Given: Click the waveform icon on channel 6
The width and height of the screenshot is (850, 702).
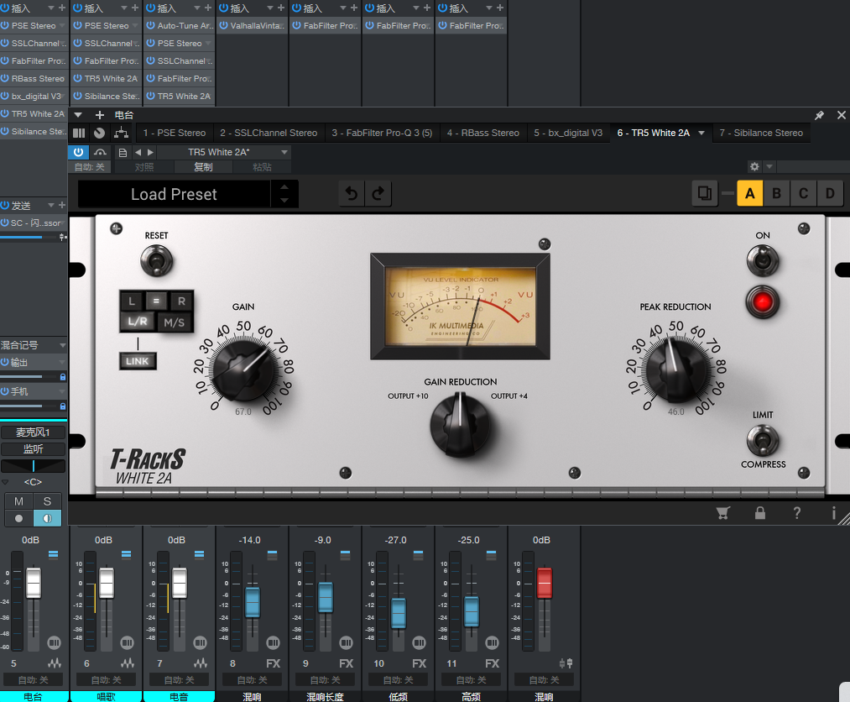Looking at the screenshot, I should (128, 663).
